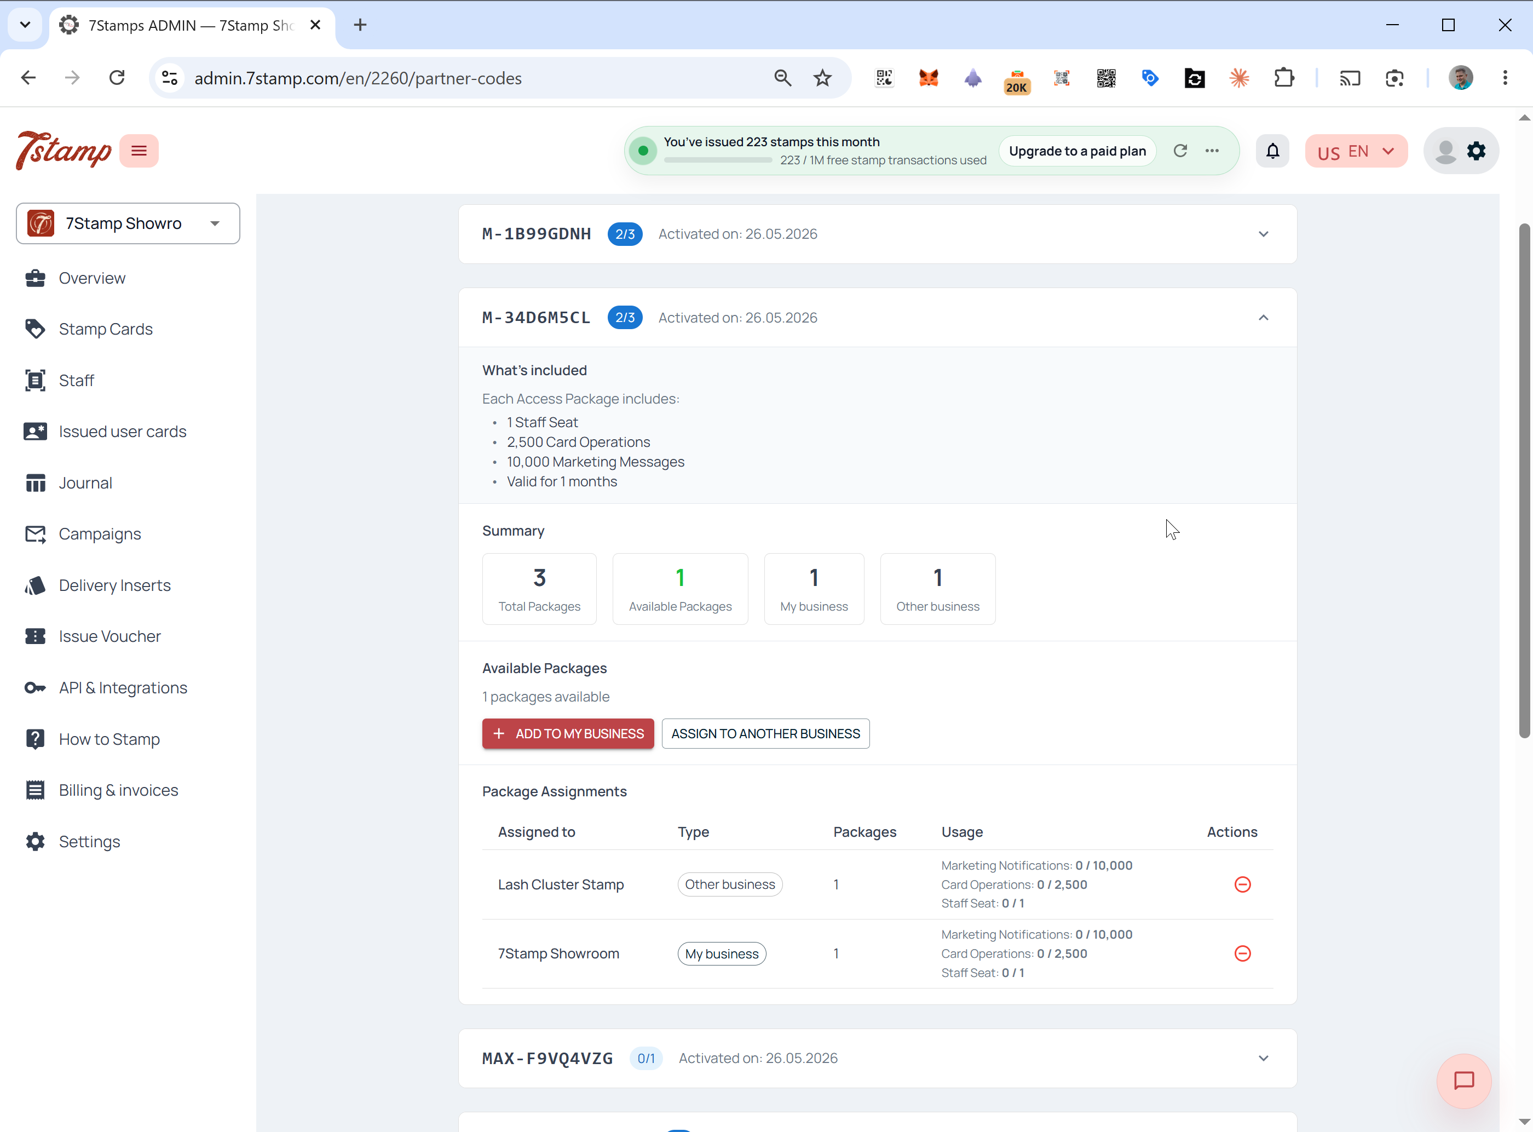The image size is (1533, 1132).
Task: Click the Available Packages summary card
Action: 679,589
